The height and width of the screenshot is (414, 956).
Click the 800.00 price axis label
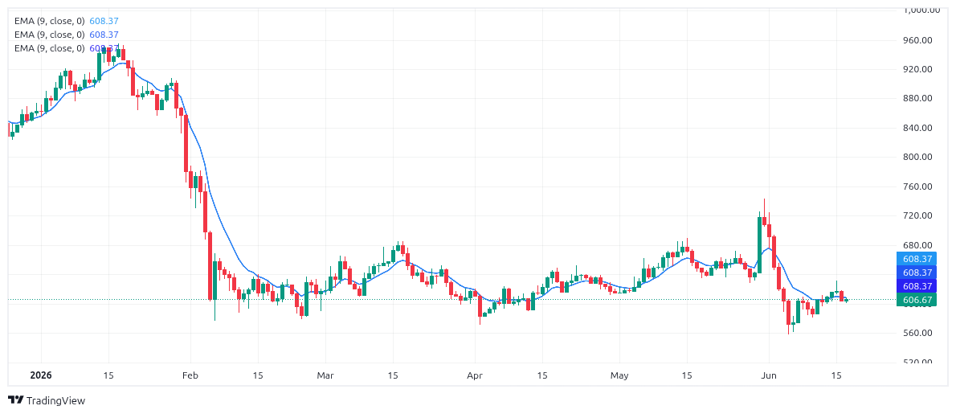917,158
